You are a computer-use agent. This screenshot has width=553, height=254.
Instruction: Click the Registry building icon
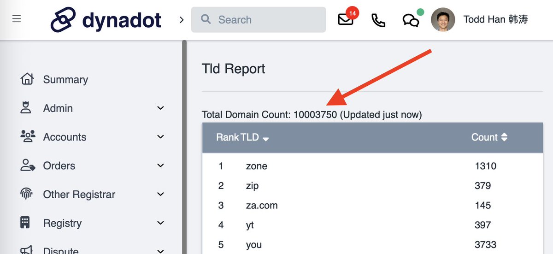[x=25, y=223]
